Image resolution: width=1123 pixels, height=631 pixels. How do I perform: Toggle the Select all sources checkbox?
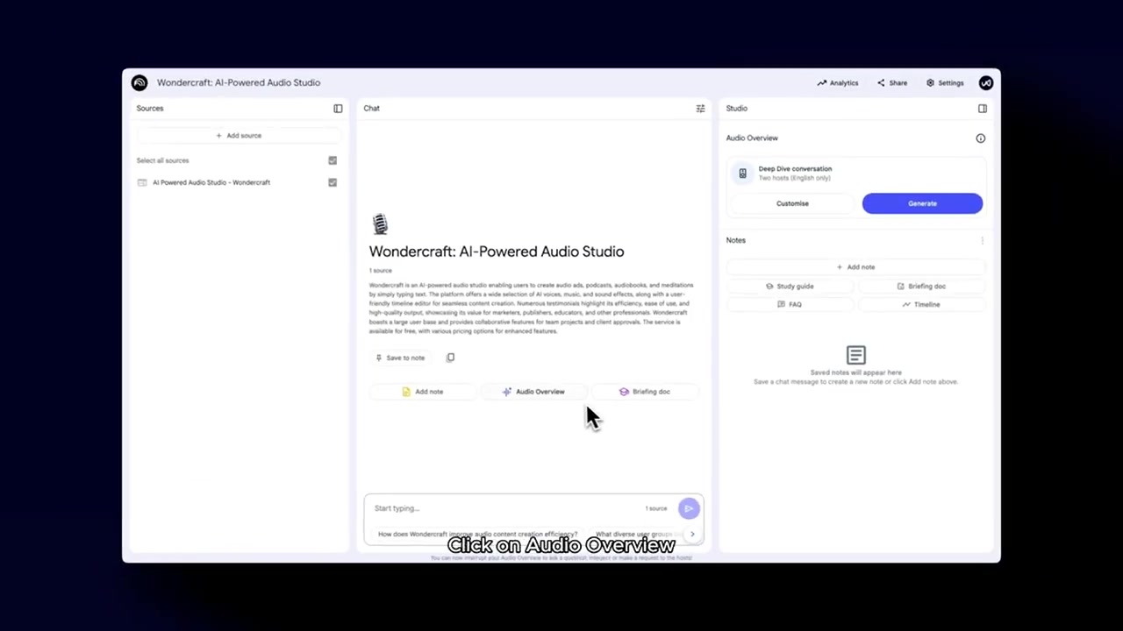(333, 160)
